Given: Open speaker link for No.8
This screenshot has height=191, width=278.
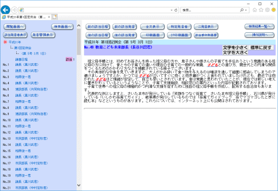Looking at the screenshot, I should tap(27, 108).
